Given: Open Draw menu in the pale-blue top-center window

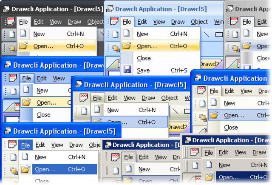Looking at the screenshot, I should (x=178, y=22).
